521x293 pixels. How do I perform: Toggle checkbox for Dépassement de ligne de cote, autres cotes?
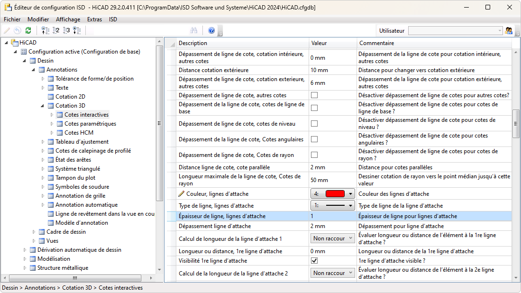[x=314, y=95]
